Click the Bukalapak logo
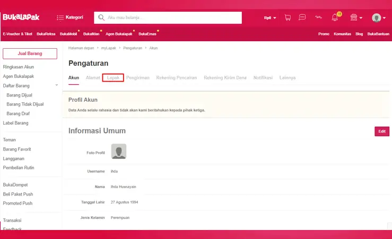Viewport: 392px width, 239px height. click(x=21, y=17)
